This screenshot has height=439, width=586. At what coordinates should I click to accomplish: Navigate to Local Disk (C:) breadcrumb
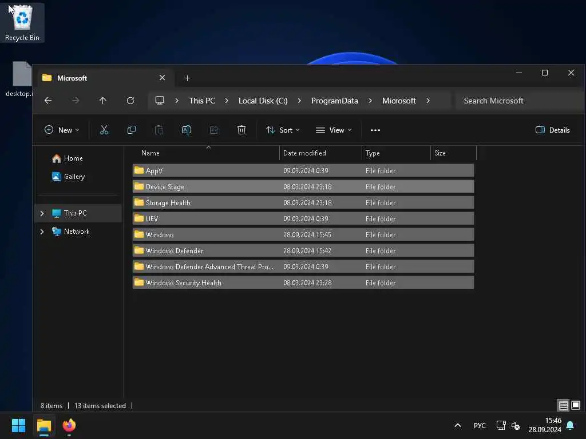(x=263, y=101)
